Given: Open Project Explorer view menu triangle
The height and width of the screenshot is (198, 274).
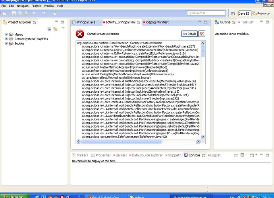Looking at the screenshot, I should coord(63,28).
